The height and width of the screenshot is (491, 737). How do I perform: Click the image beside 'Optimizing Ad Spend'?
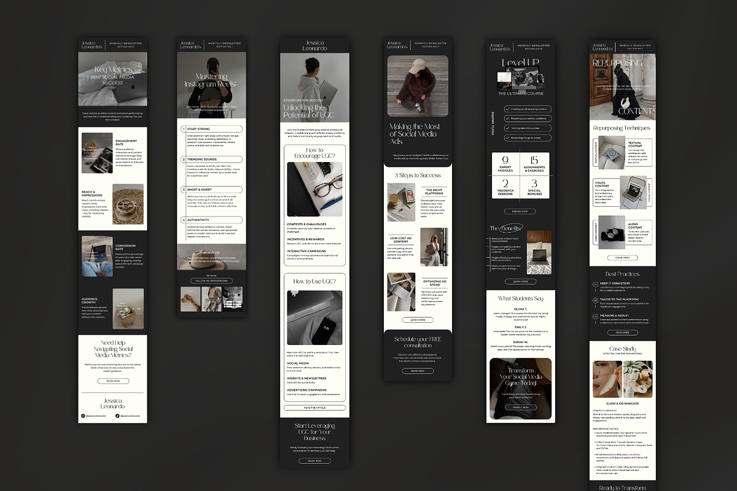coord(401,292)
